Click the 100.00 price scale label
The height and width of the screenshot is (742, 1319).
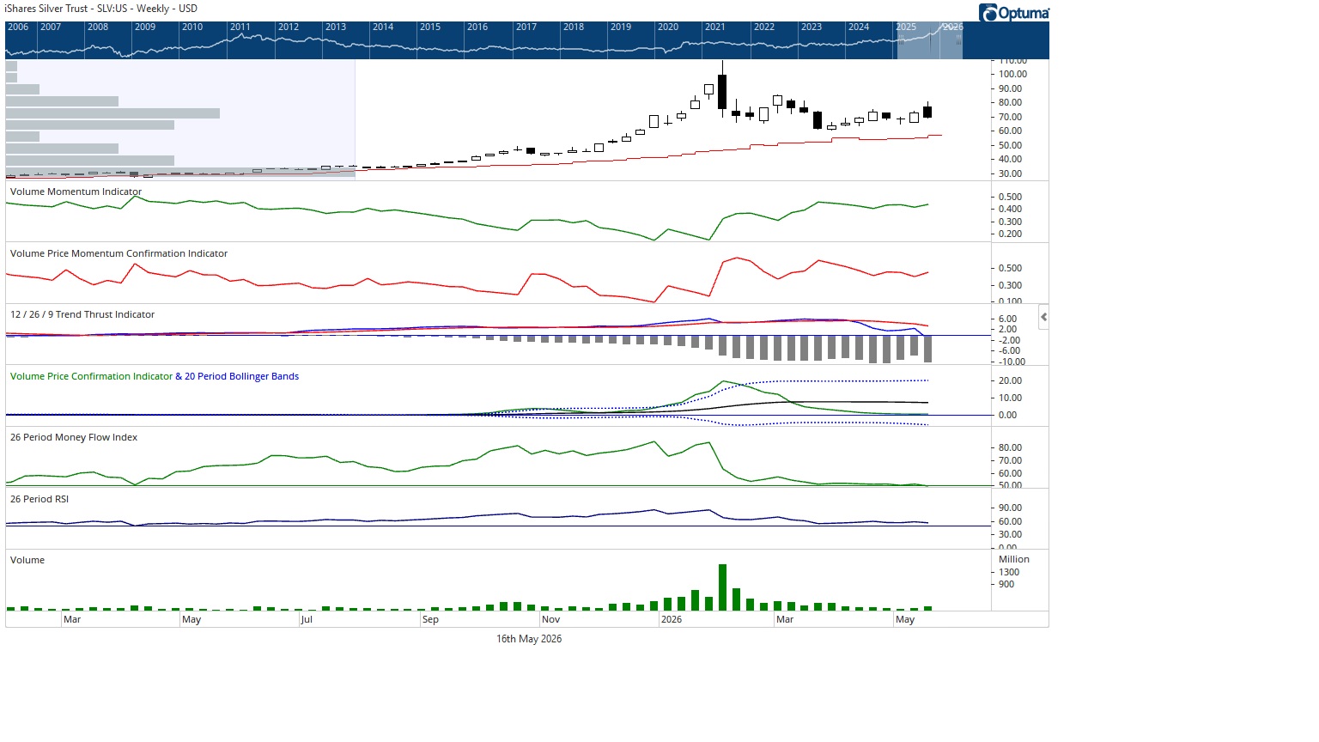click(1012, 74)
